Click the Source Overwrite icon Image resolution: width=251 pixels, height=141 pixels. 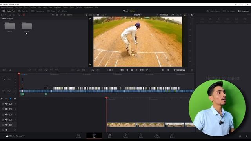point(56,70)
